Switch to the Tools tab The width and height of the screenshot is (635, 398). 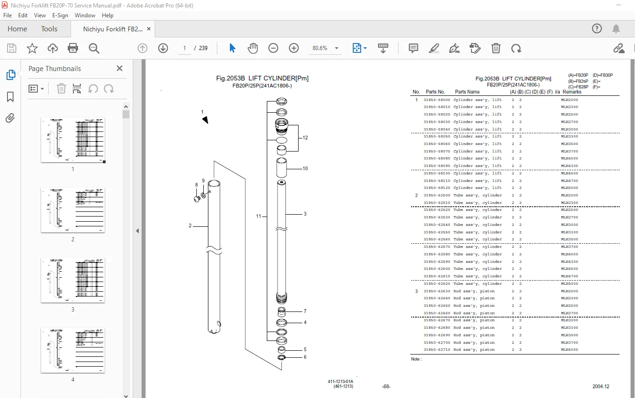tap(49, 29)
